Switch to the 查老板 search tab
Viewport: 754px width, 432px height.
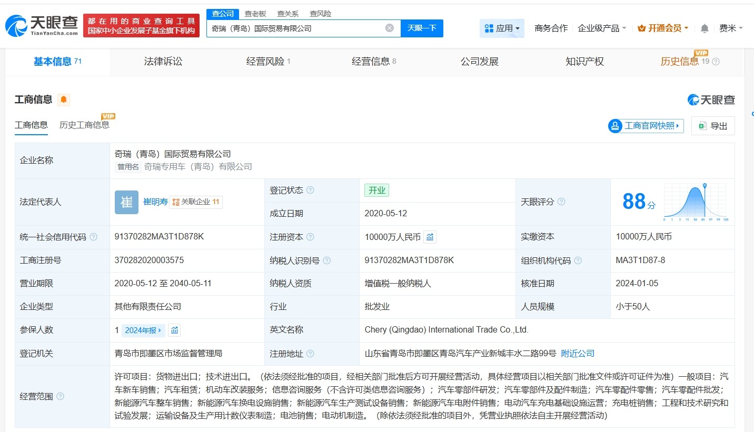pyautogui.click(x=255, y=13)
